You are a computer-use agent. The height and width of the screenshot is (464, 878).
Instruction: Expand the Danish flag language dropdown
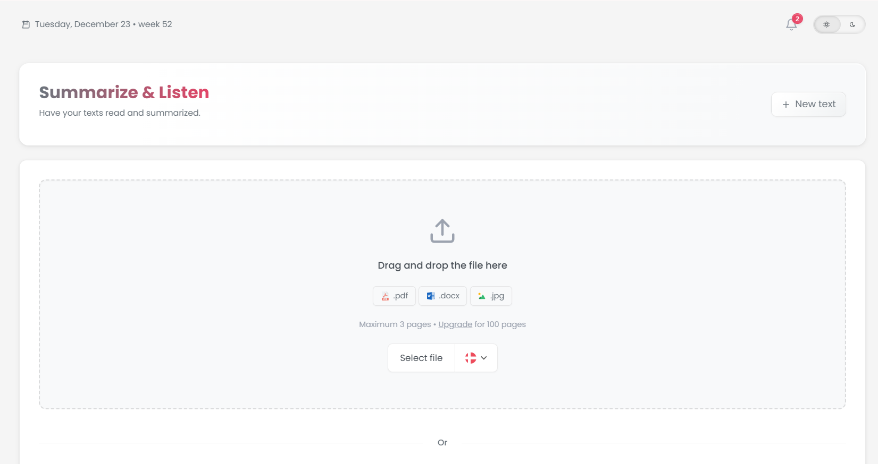click(476, 358)
